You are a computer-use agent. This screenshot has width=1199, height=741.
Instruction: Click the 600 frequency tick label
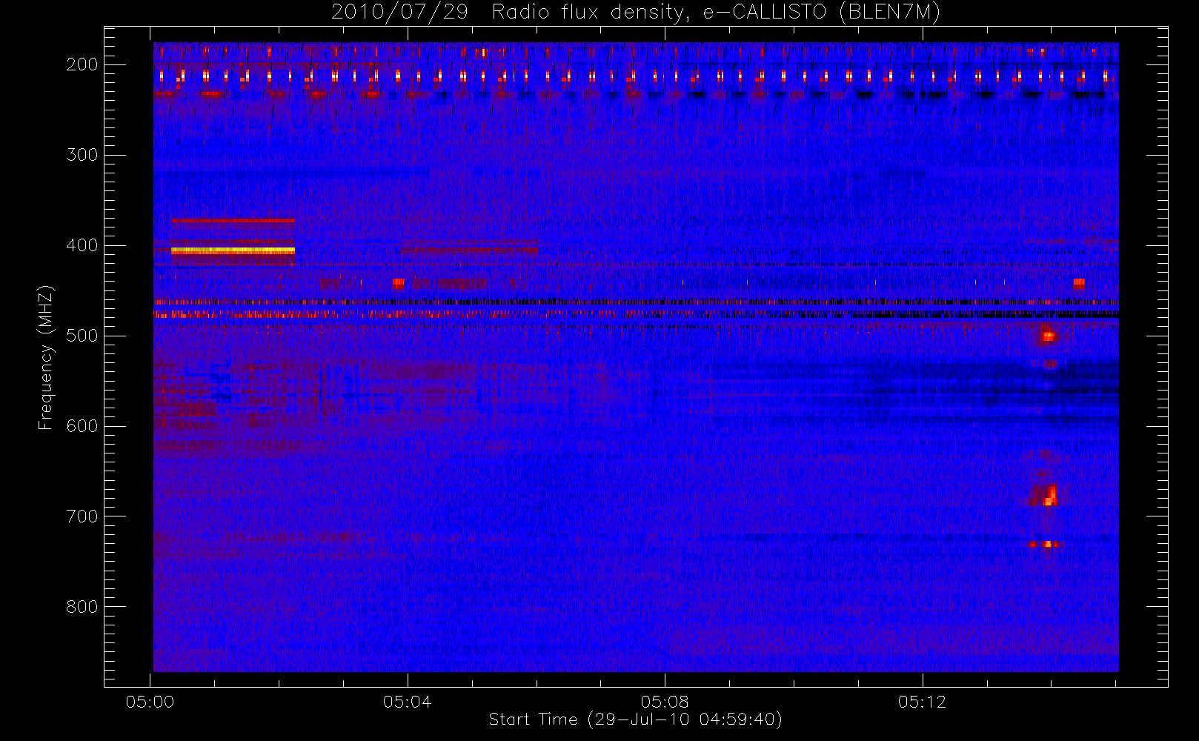[x=82, y=426]
